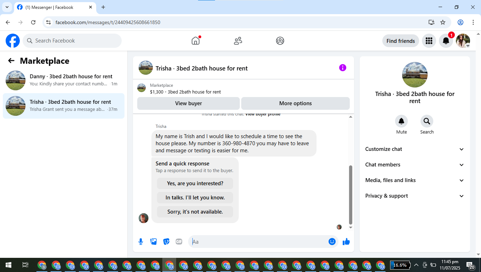481x272 pixels.
Task: Choose a sticker from the sticker icon
Action: coord(166,242)
